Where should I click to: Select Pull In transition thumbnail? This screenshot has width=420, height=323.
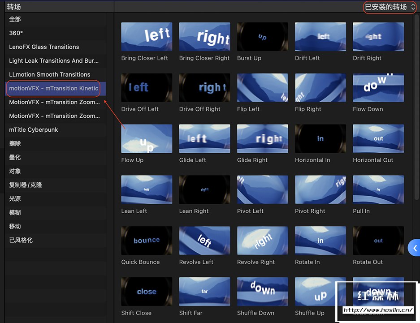[378, 189]
